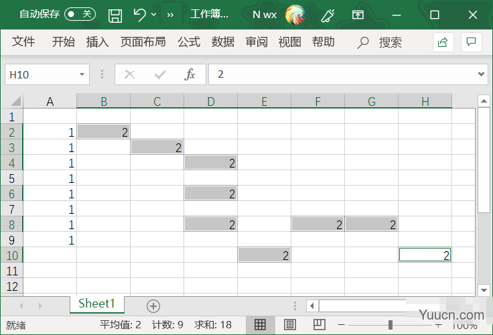
Task: Select the Sheet1 worksheet tab
Action: point(97,304)
